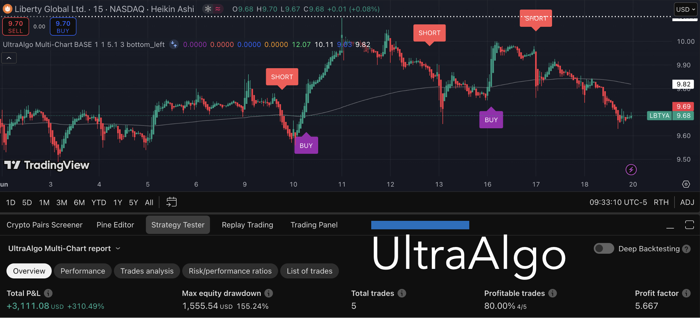Click the Deep Backtesting label
This screenshot has width=700, height=318.
tap(649, 249)
